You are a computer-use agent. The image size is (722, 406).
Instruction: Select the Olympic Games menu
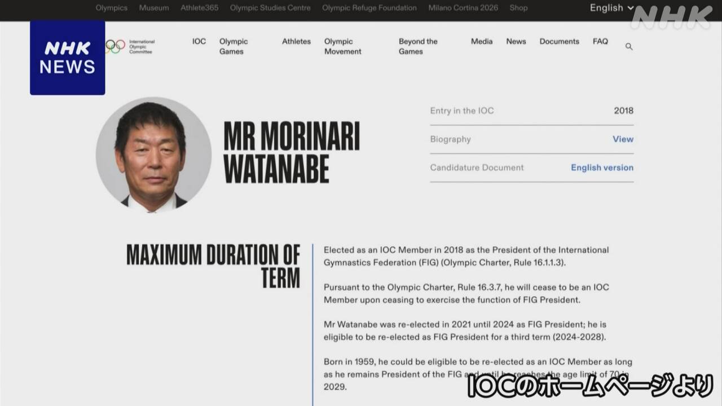click(234, 46)
